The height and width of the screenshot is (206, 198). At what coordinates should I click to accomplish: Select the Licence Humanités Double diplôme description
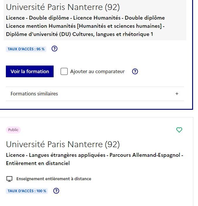[x=85, y=26]
